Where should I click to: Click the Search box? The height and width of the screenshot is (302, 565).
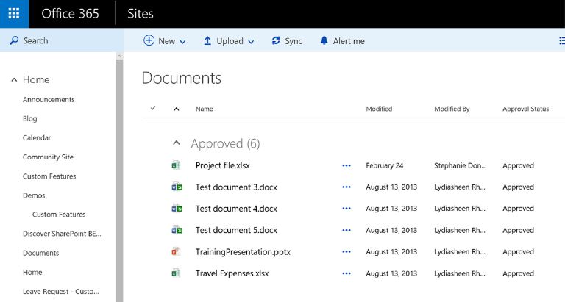point(59,41)
